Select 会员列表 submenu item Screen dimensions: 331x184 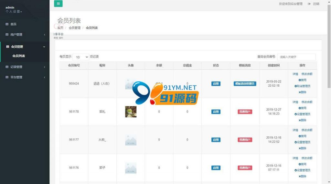coord(18,56)
